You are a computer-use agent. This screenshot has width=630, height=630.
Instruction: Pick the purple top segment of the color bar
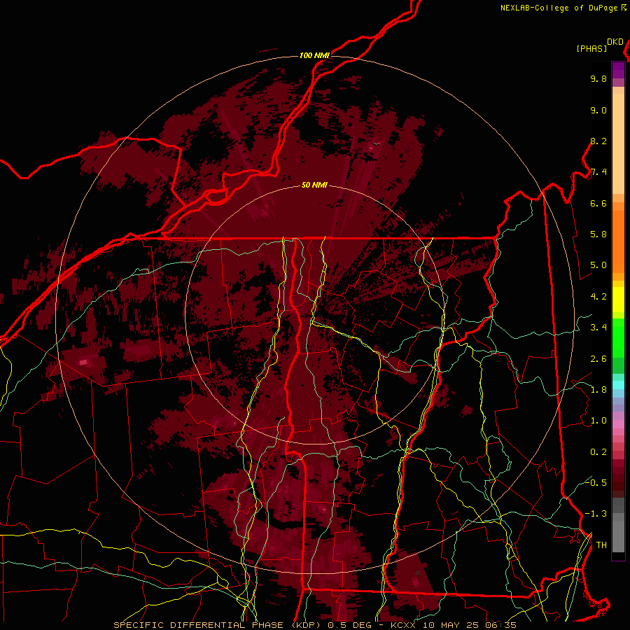618,70
